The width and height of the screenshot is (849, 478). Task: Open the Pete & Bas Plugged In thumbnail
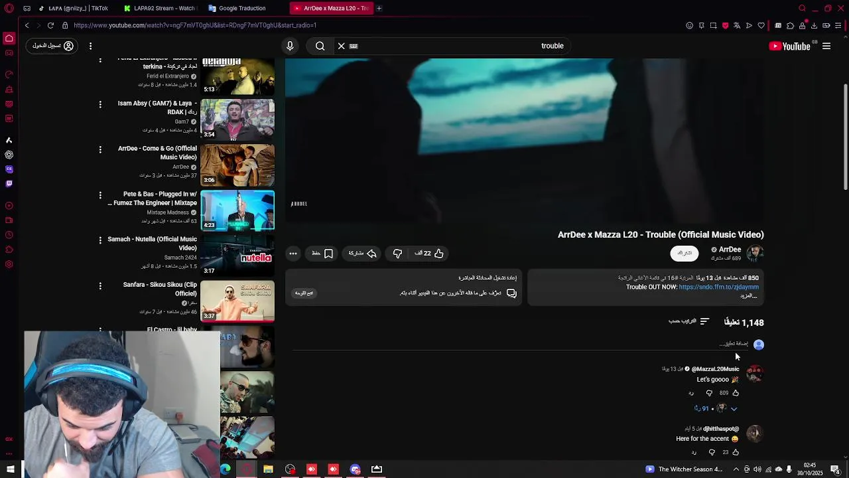click(237, 210)
